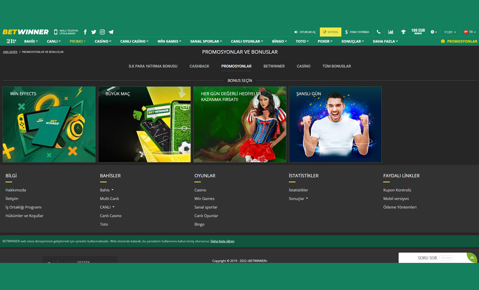Expand the CANLI CASİNO menu
This screenshot has width=479, height=290.
pyautogui.click(x=135, y=41)
